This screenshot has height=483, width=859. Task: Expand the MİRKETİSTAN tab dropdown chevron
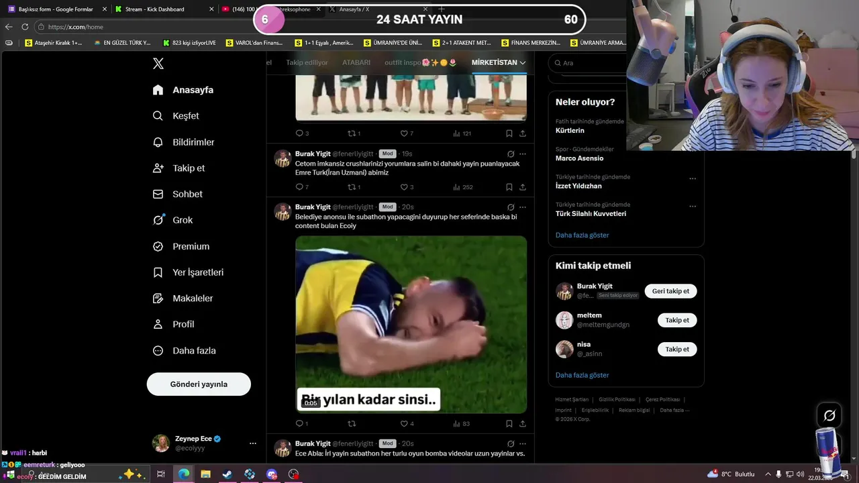pyautogui.click(x=523, y=62)
